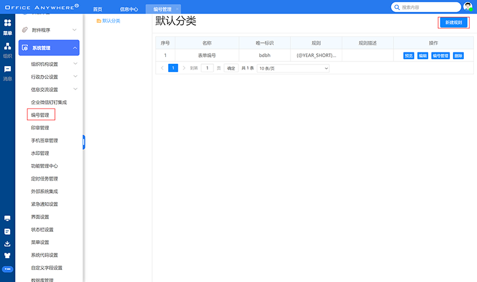Click 预览 button for 表单编号 row

tap(408, 55)
